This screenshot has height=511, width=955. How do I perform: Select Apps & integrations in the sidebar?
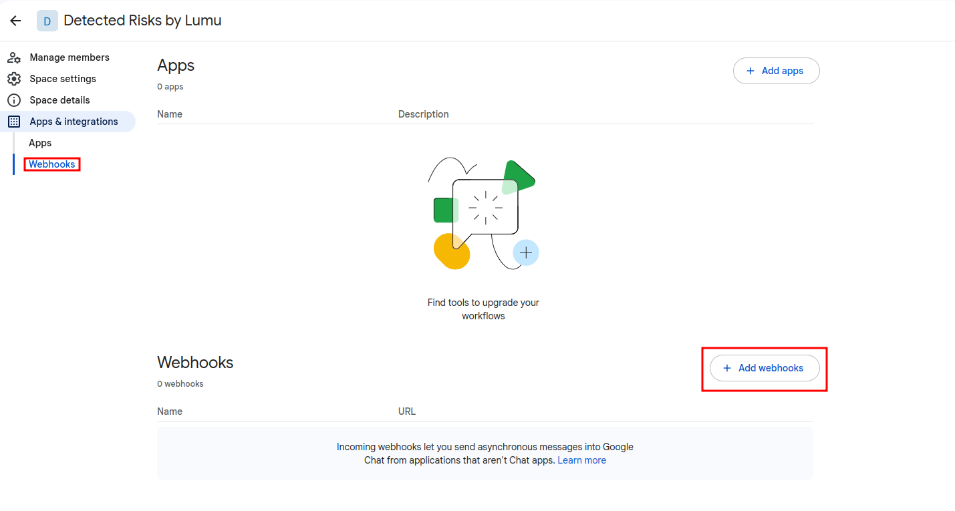[74, 122]
